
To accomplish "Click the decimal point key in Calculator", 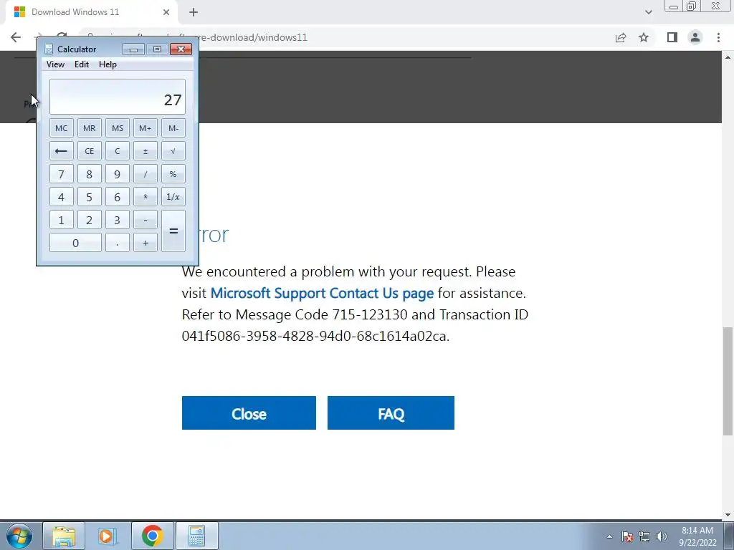I will (x=117, y=243).
